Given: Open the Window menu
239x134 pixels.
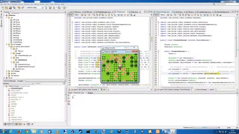Looking at the screenshot, I should click(x=57, y=4).
